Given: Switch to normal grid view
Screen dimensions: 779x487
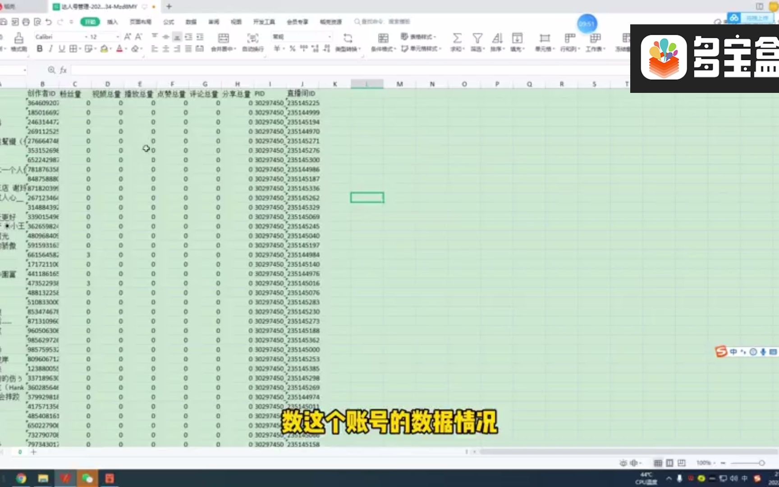Looking at the screenshot, I should pos(658,463).
